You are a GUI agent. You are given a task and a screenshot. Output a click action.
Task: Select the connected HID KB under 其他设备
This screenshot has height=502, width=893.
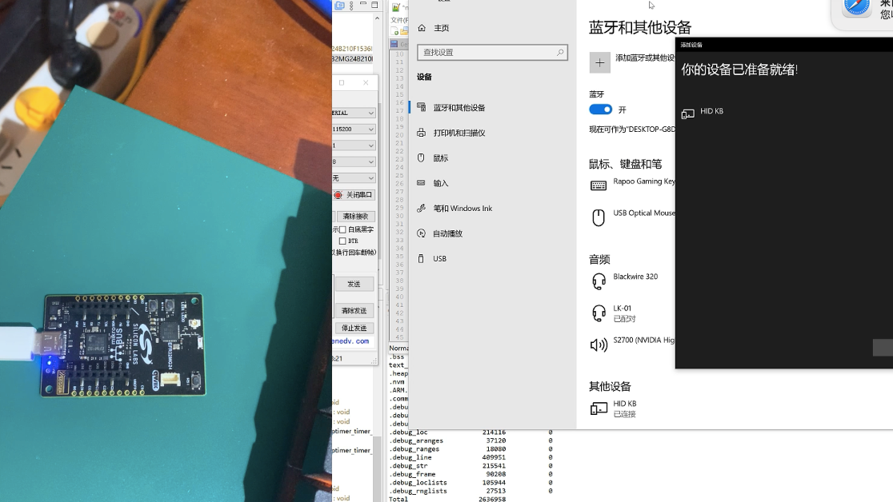tap(614, 408)
